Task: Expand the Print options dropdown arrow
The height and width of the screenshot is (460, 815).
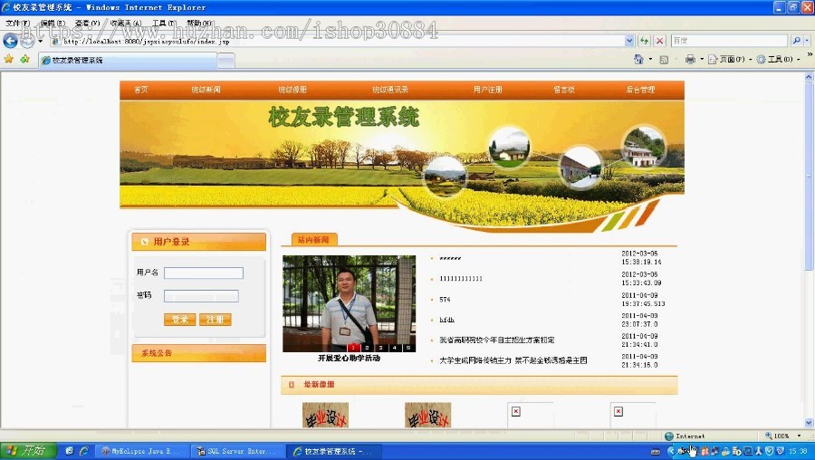Action: pos(702,59)
